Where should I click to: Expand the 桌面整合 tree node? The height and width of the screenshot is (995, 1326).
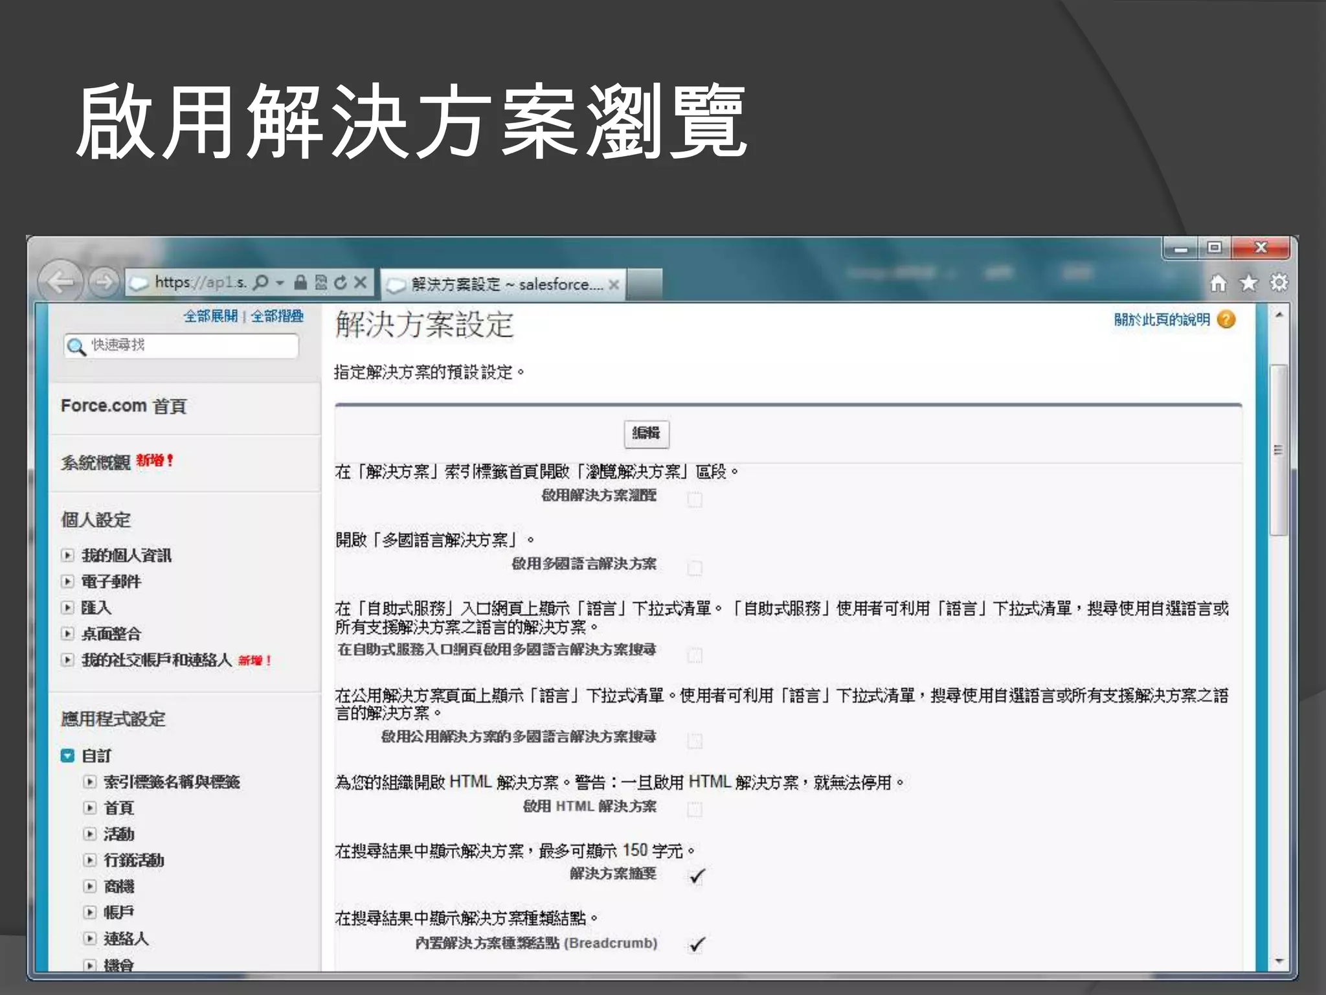coord(67,634)
